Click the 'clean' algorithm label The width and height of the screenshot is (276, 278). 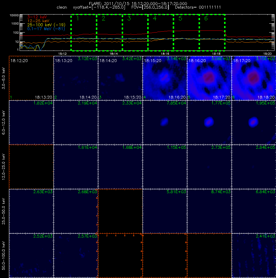(62, 7)
